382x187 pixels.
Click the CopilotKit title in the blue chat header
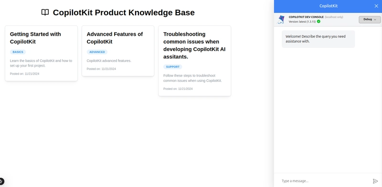329,6
